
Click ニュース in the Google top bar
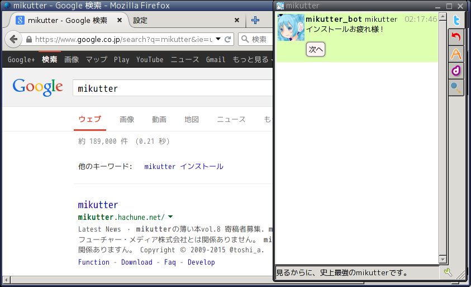point(185,59)
